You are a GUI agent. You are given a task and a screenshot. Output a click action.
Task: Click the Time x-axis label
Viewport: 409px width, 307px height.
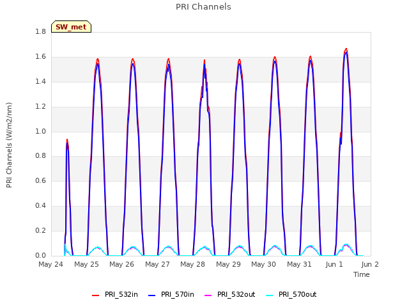point(362,274)
